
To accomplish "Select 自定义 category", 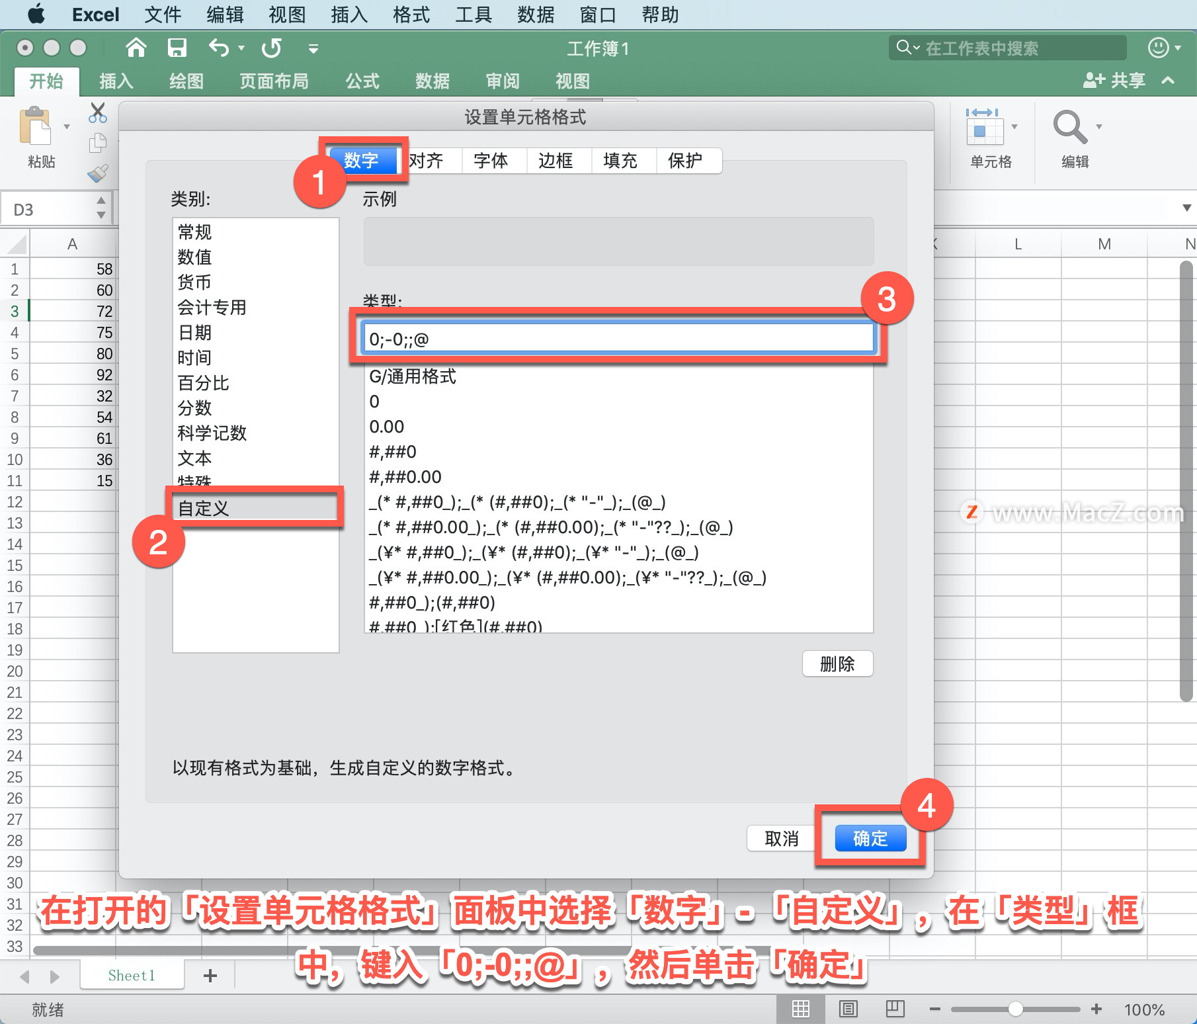I will point(255,509).
